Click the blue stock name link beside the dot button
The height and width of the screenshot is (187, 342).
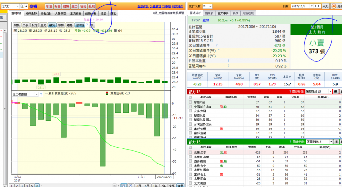(33, 6)
